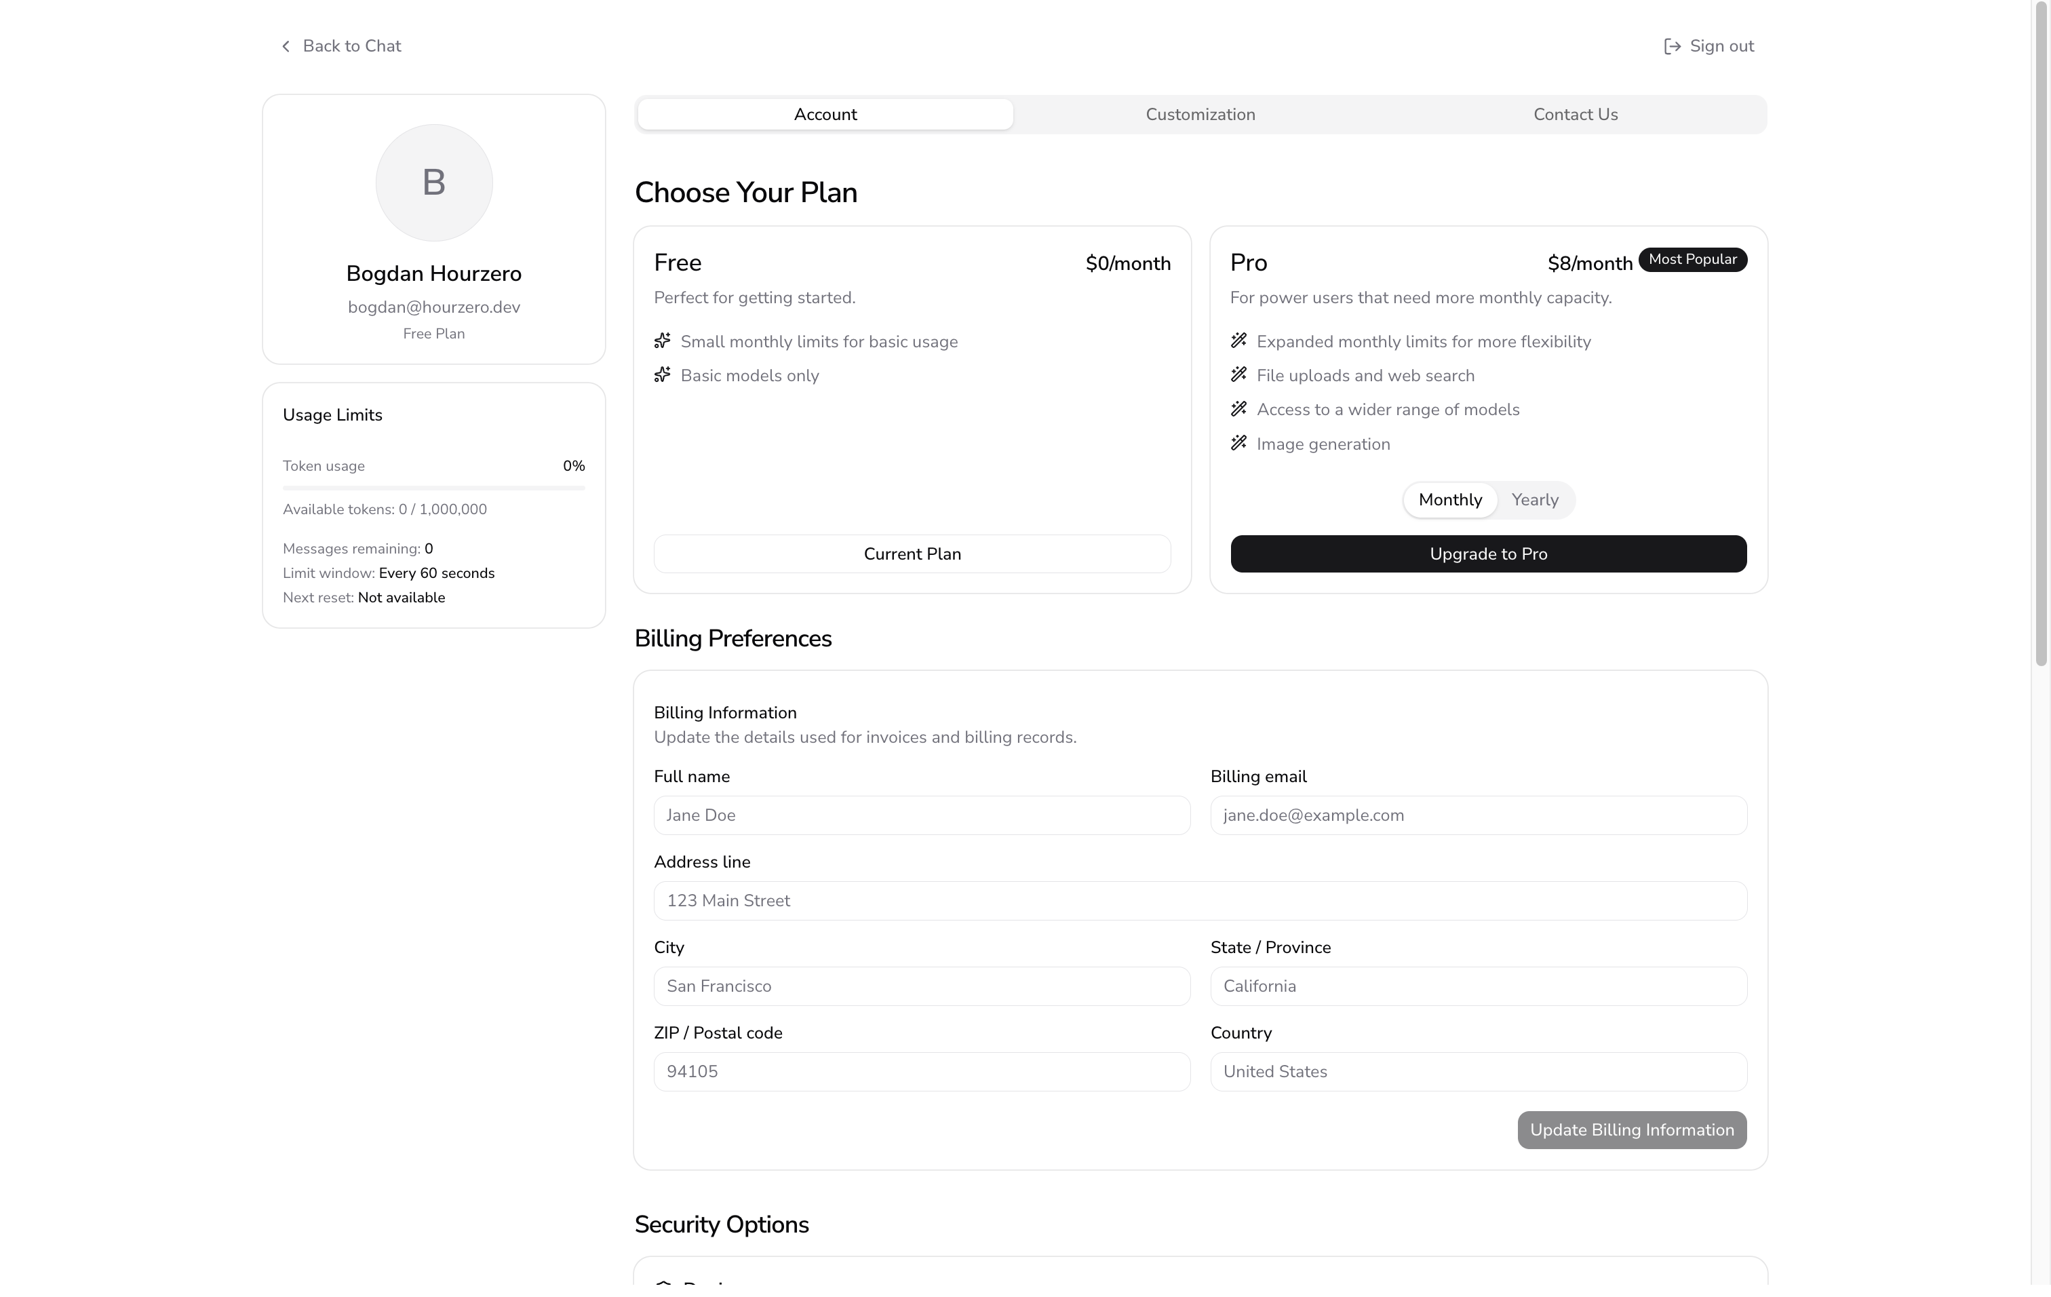Click the sparkle icon beside Image generation

click(1239, 443)
